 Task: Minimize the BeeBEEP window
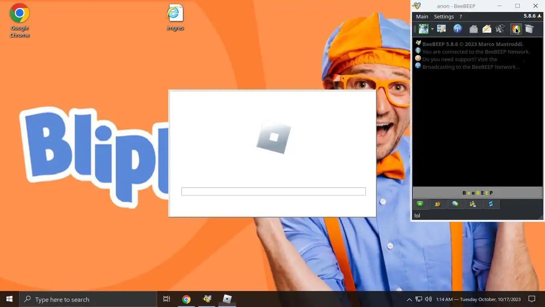pyautogui.click(x=499, y=6)
